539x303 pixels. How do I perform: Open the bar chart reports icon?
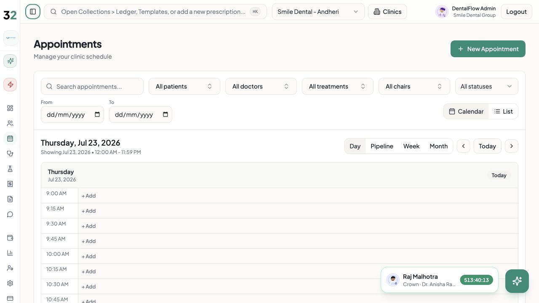click(10, 253)
